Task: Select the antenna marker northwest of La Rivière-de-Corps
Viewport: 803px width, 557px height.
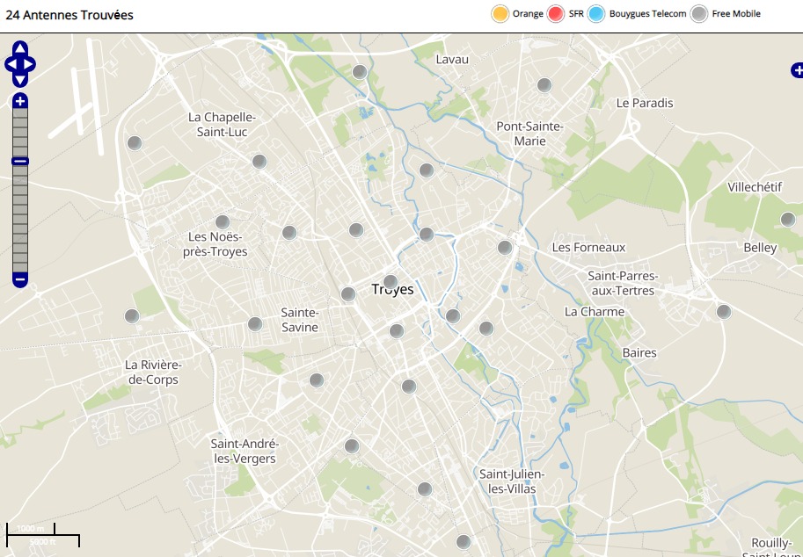Action: point(132,315)
